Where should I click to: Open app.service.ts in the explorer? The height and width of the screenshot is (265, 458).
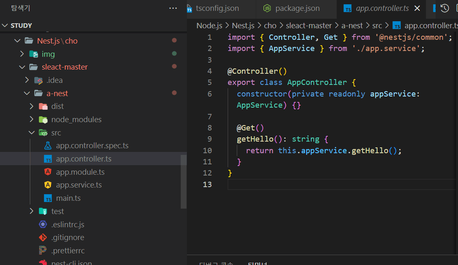[x=79, y=185]
